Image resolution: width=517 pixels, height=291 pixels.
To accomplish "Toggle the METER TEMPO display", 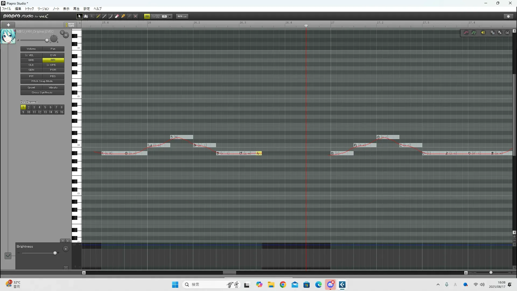I will click(x=70, y=25).
